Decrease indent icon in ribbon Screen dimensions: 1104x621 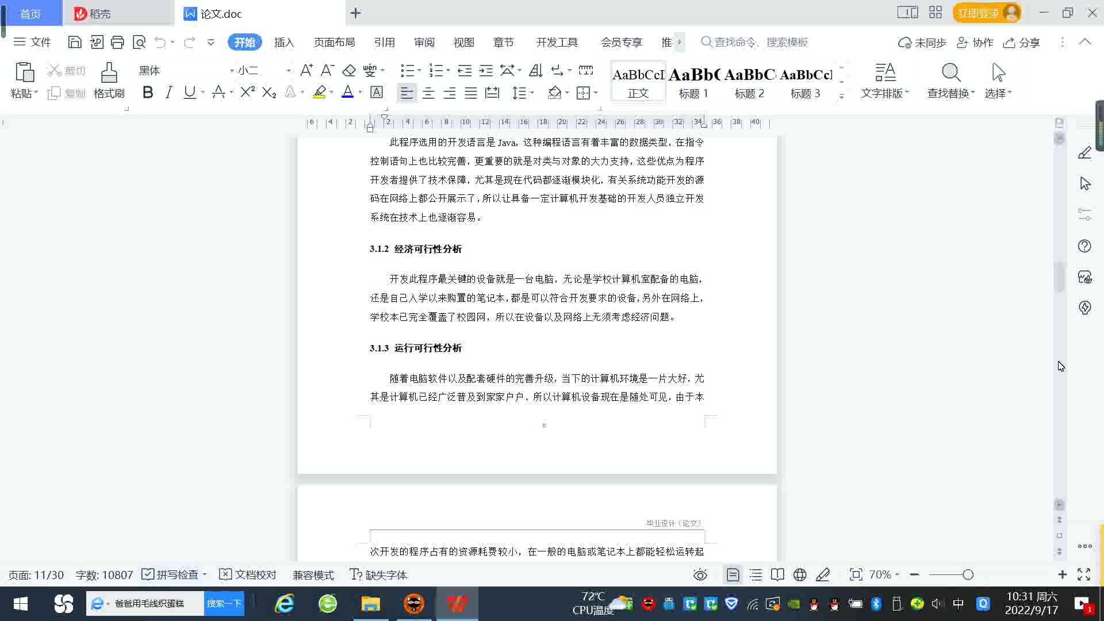click(x=465, y=70)
